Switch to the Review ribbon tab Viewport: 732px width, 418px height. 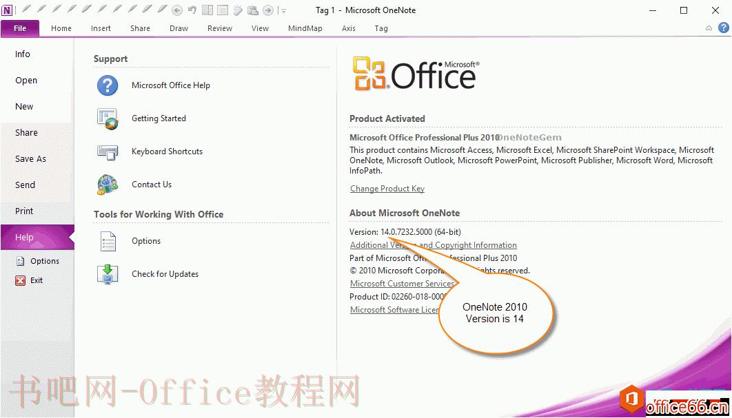(x=220, y=28)
